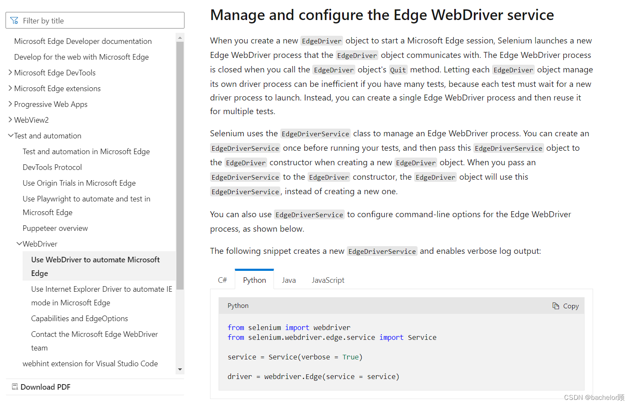Select the Python code tab
631x405 pixels.
click(x=254, y=279)
